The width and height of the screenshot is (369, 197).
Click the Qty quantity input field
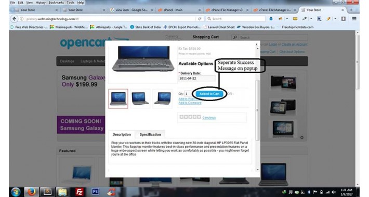(188, 94)
